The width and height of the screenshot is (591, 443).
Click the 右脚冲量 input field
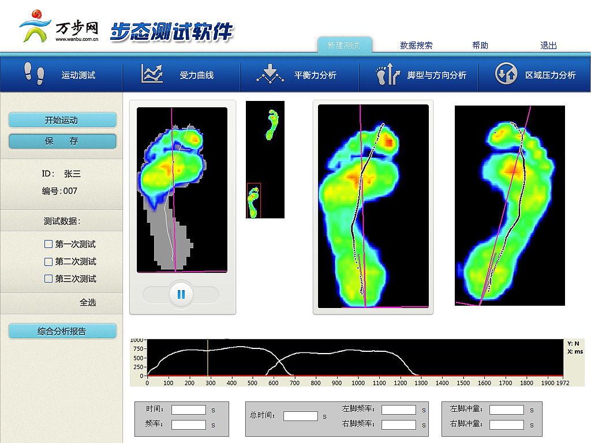click(x=507, y=425)
